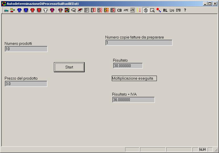Click the plain AMC toolbar button
219x153 pixels.
(126, 10)
